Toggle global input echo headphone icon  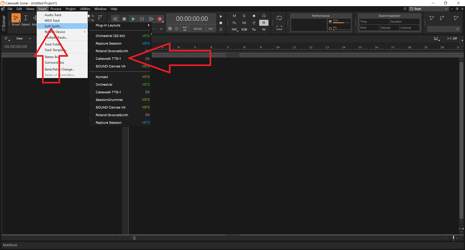(264, 16)
